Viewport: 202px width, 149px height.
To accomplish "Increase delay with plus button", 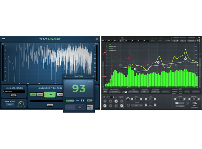I will [184, 99].
